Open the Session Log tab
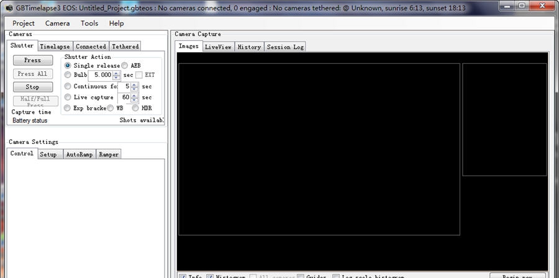The width and height of the screenshot is (559, 278). click(285, 47)
